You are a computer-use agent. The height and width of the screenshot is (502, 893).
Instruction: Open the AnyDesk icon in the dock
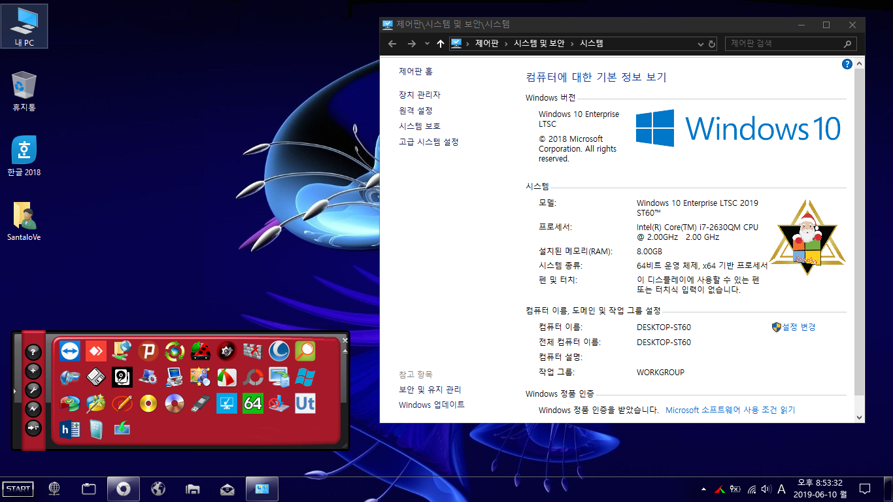(96, 352)
